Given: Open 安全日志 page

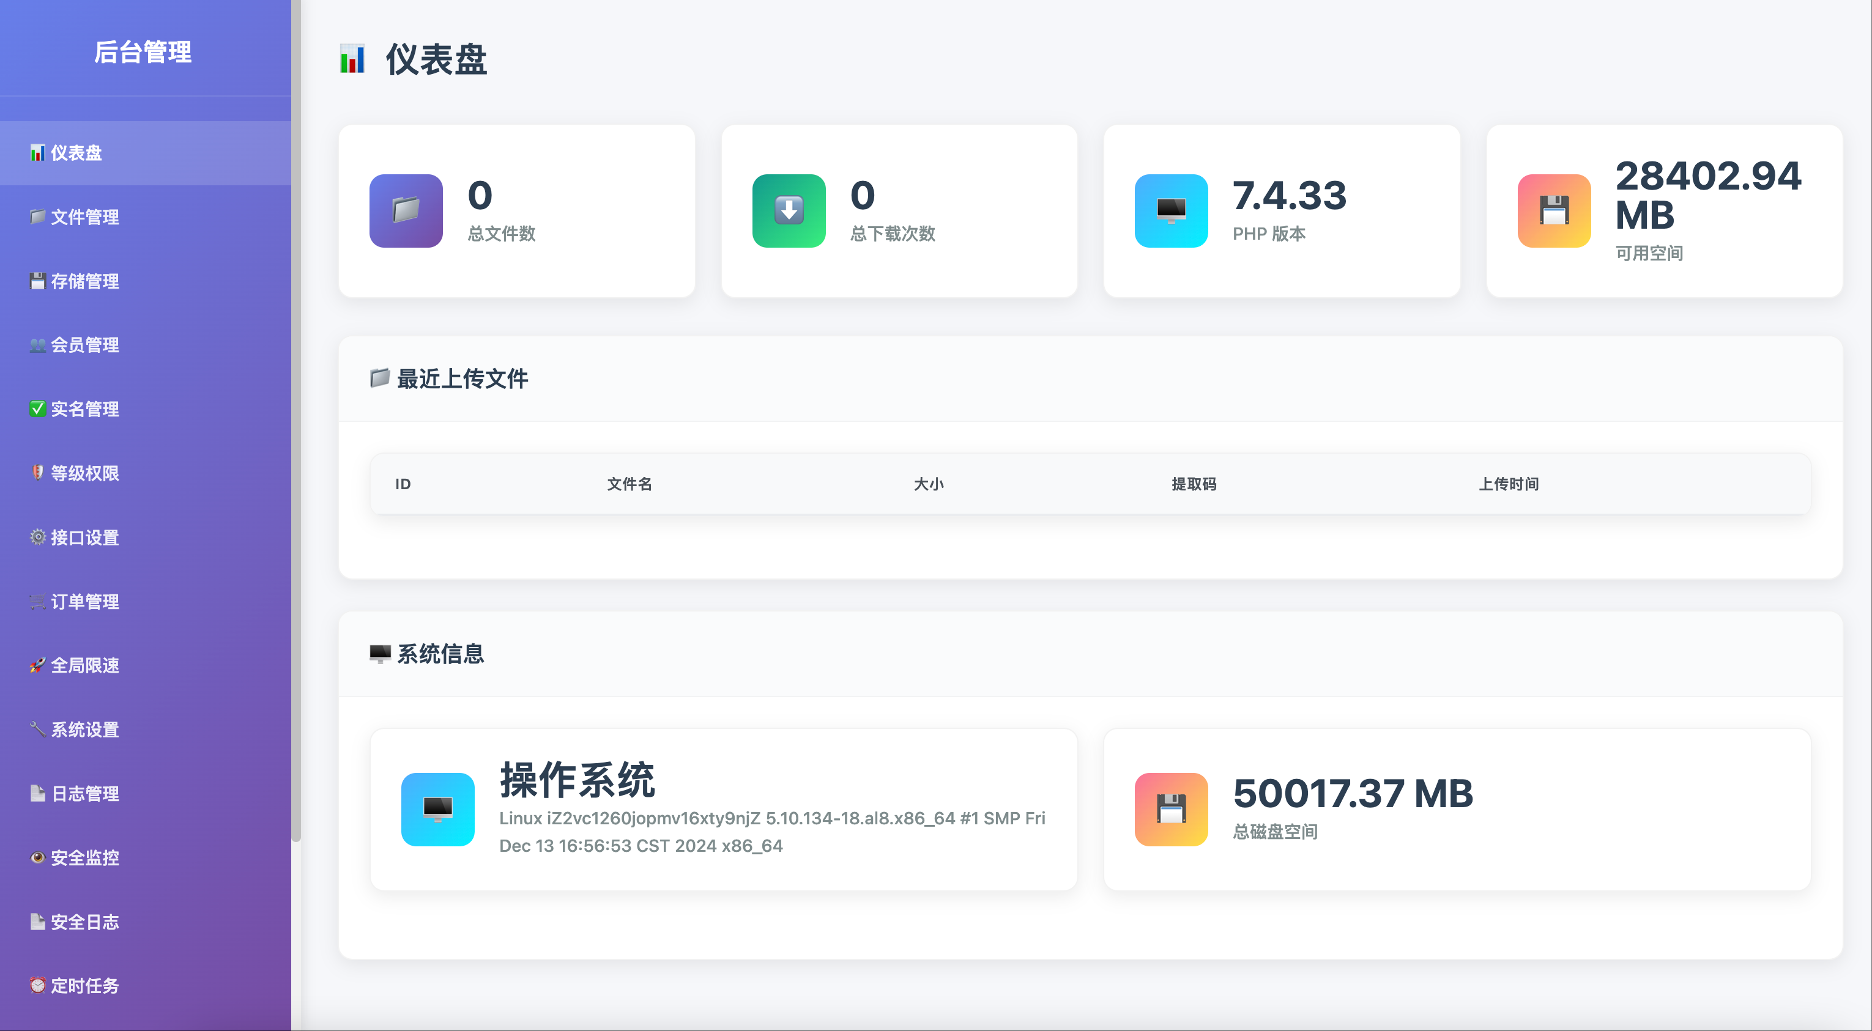Looking at the screenshot, I should pos(146,922).
